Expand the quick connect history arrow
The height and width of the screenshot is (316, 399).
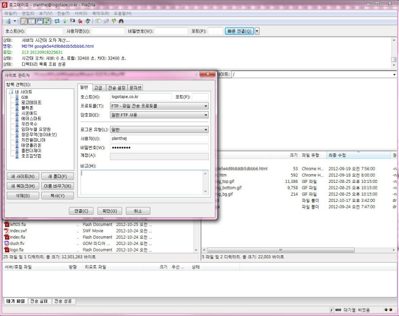pos(257,31)
